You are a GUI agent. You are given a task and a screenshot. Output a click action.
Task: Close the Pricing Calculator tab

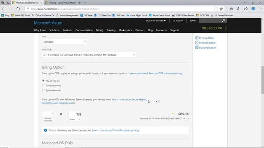pos(41,3)
